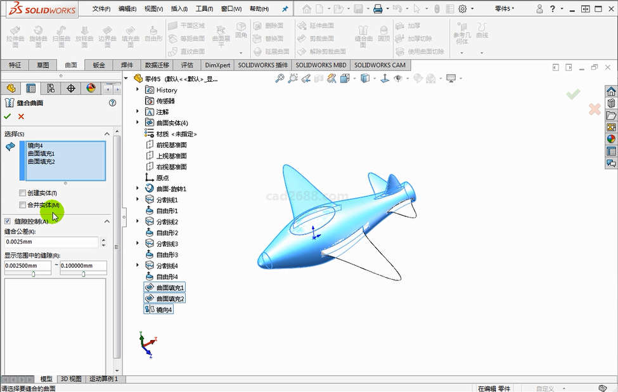Enable the 合并实体 checkbox
The height and width of the screenshot is (392, 618).
point(23,205)
